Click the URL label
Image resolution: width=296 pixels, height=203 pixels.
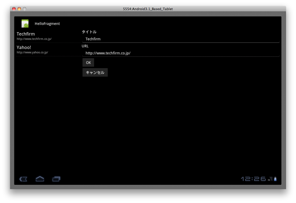tap(85, 46)
